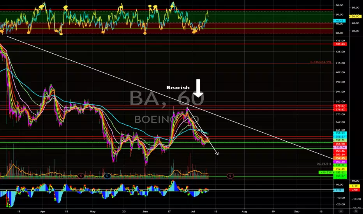Screen dimensions: 363x214
Task: Click the red 0.08 oscillator value label
Action: point(354,190)
